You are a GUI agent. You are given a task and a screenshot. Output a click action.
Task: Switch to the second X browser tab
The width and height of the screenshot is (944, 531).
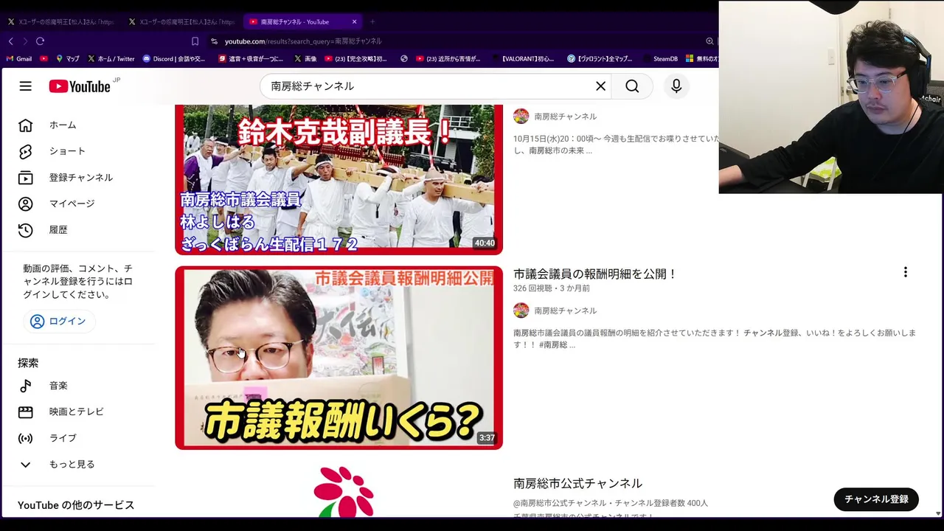click(181, 21)
